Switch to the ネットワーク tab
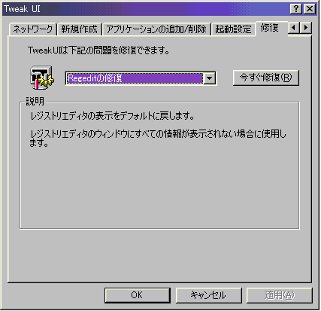 click(33, 29)
